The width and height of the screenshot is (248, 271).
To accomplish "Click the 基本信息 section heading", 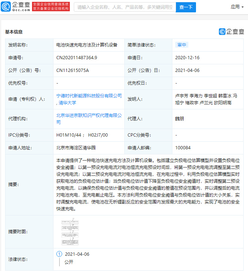I will (x=14, y=32).
